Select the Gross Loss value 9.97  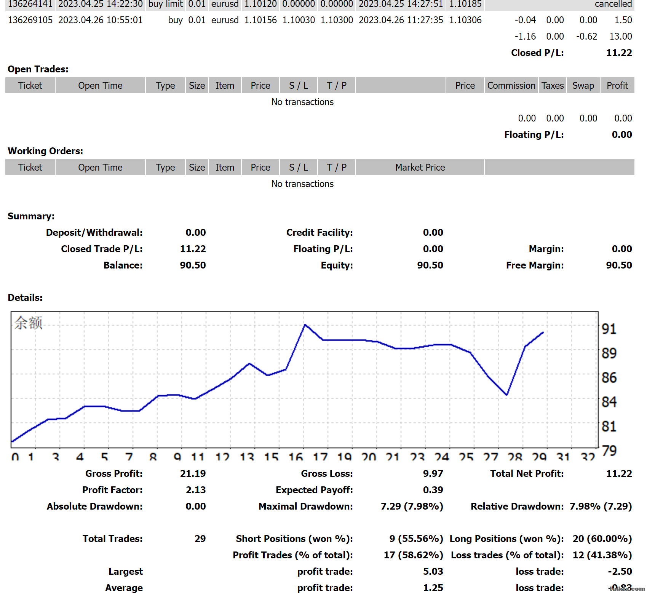tap(433, 474)
